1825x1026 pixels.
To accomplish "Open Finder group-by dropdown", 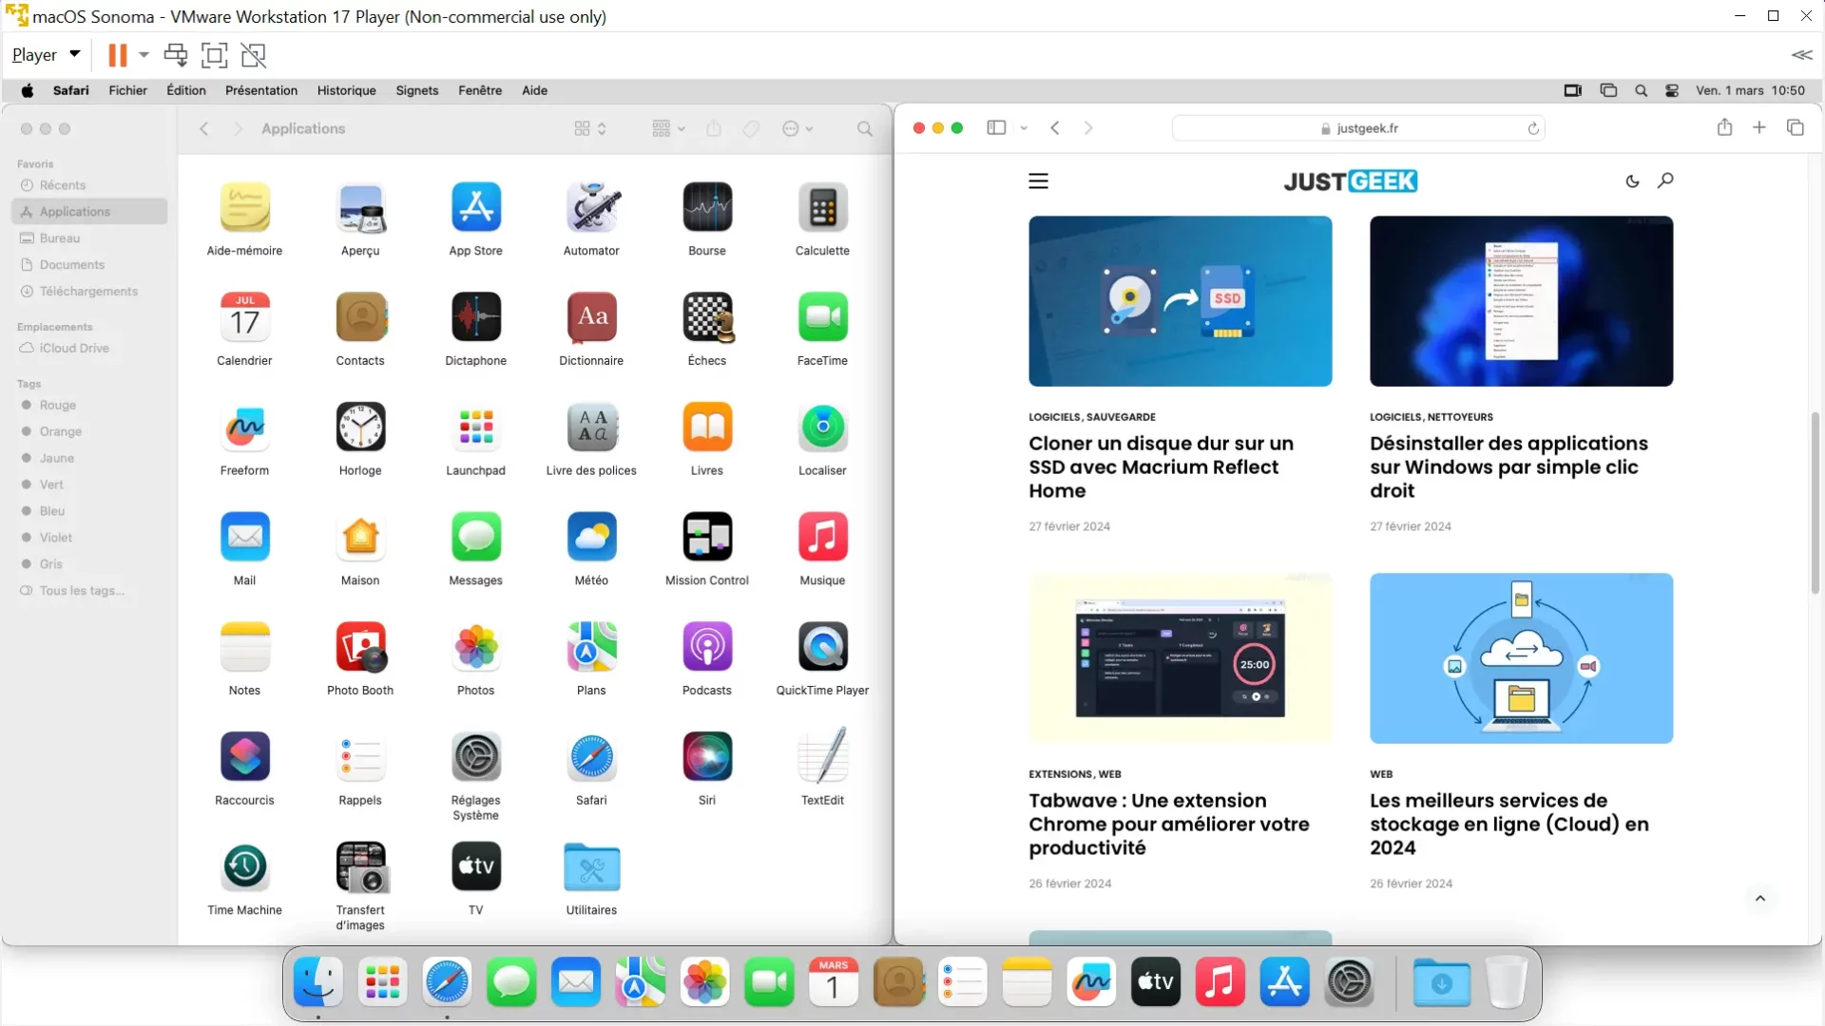I will click(x=668, y=128).
